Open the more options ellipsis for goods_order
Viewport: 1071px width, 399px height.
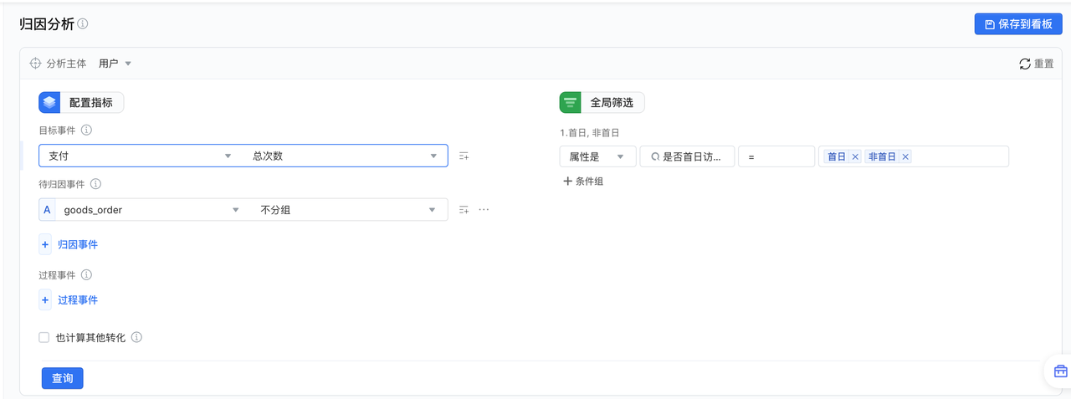coord(484,210)
